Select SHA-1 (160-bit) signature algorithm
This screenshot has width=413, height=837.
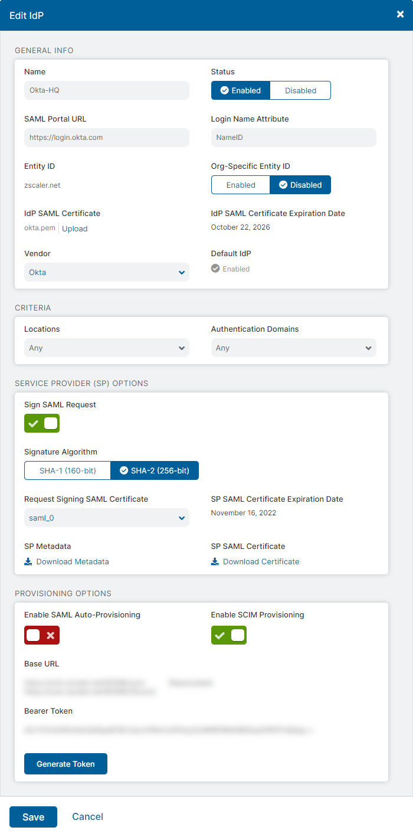tap(67, 470)
